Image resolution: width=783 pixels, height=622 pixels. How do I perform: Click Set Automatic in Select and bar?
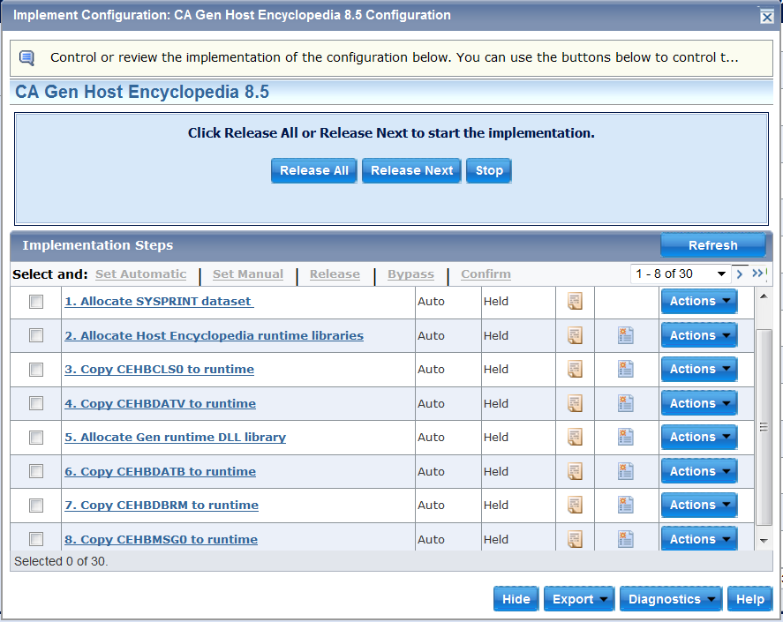coord(141,274)
